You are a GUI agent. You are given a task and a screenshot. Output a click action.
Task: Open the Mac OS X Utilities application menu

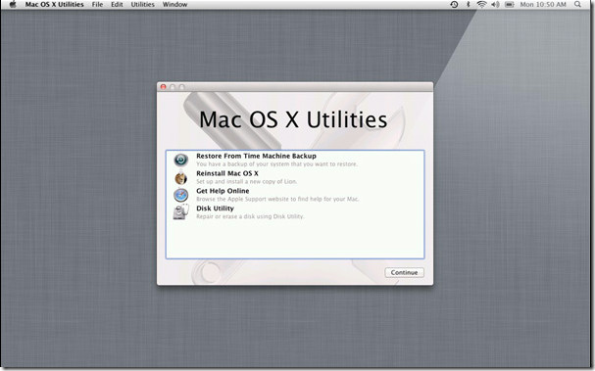pos(54,4)
